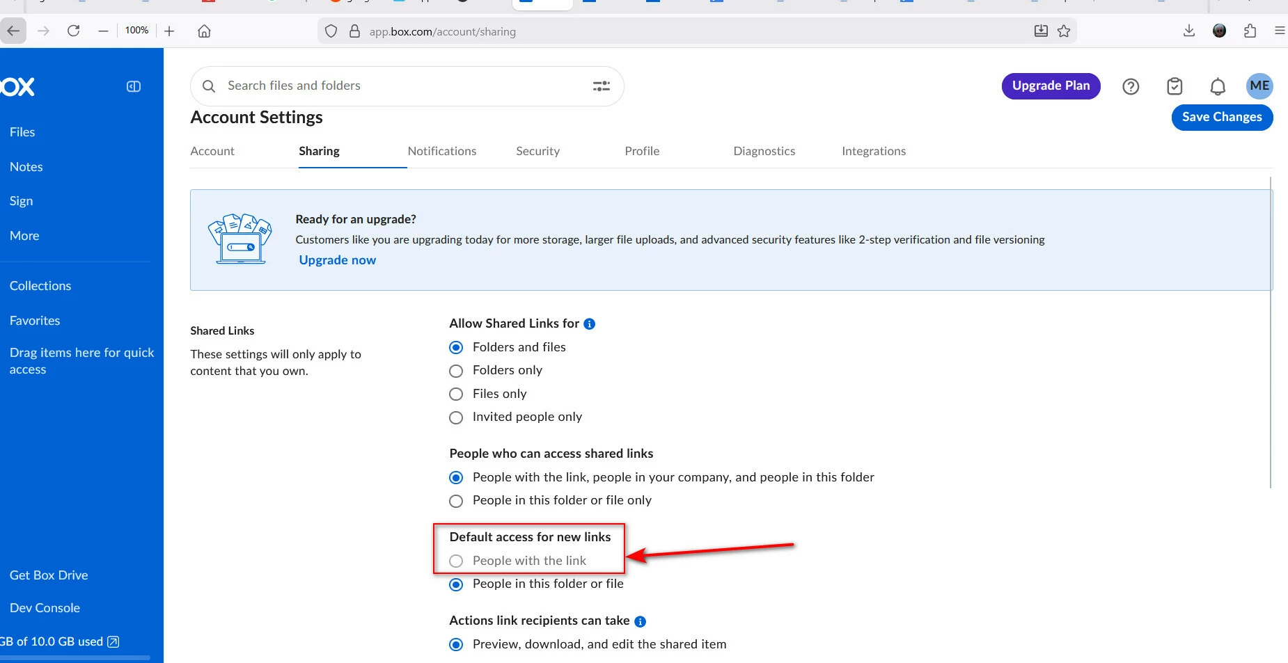Screen dimensions: 1288x663
Task: Switch to the Sharing tab
Action: click(319, 151)
